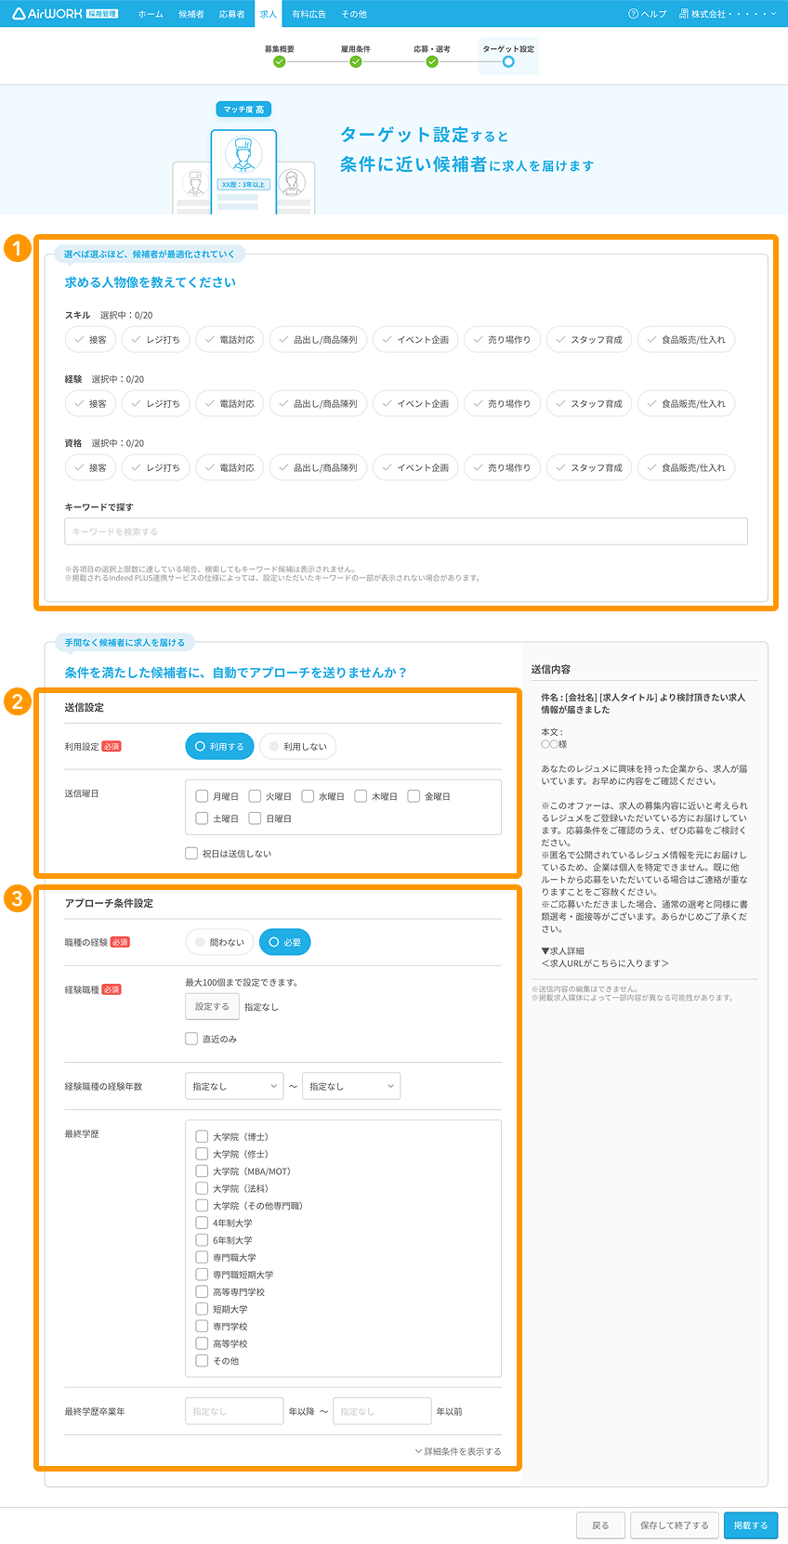Check the 金曜日 checkbox
This screenshot has height=1544, width=788.
click(x=414, y=796)
